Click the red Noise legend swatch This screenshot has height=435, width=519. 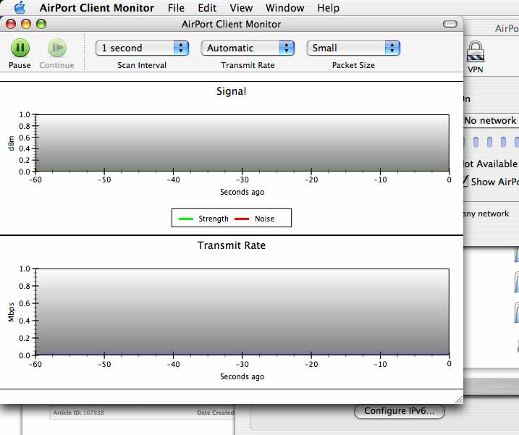pos(242,219)
